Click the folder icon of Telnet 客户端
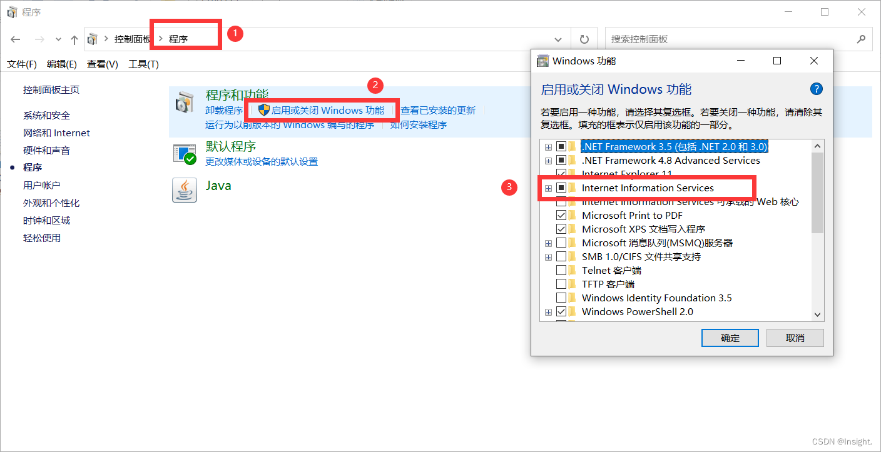 point(573,270)
